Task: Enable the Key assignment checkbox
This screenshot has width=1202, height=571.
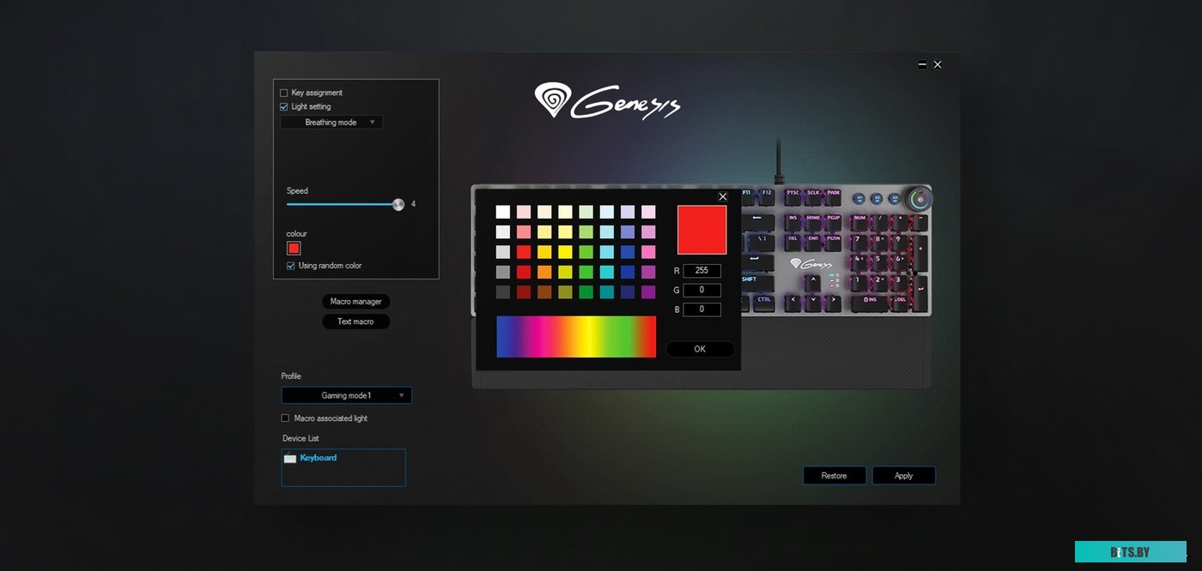Action: click(x=284, y=93)
